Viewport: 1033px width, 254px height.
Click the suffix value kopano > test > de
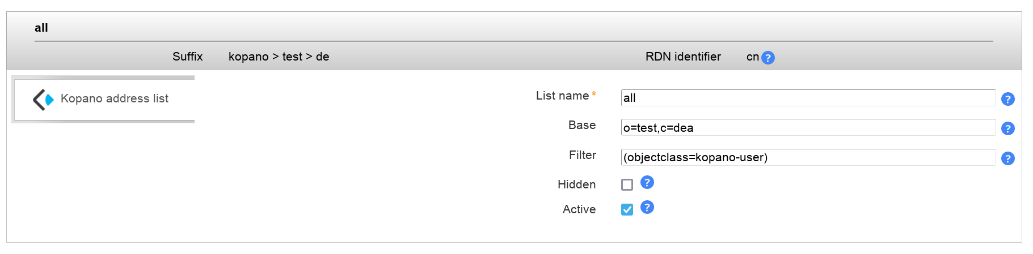pyautogui.click(x=279, y=57)
